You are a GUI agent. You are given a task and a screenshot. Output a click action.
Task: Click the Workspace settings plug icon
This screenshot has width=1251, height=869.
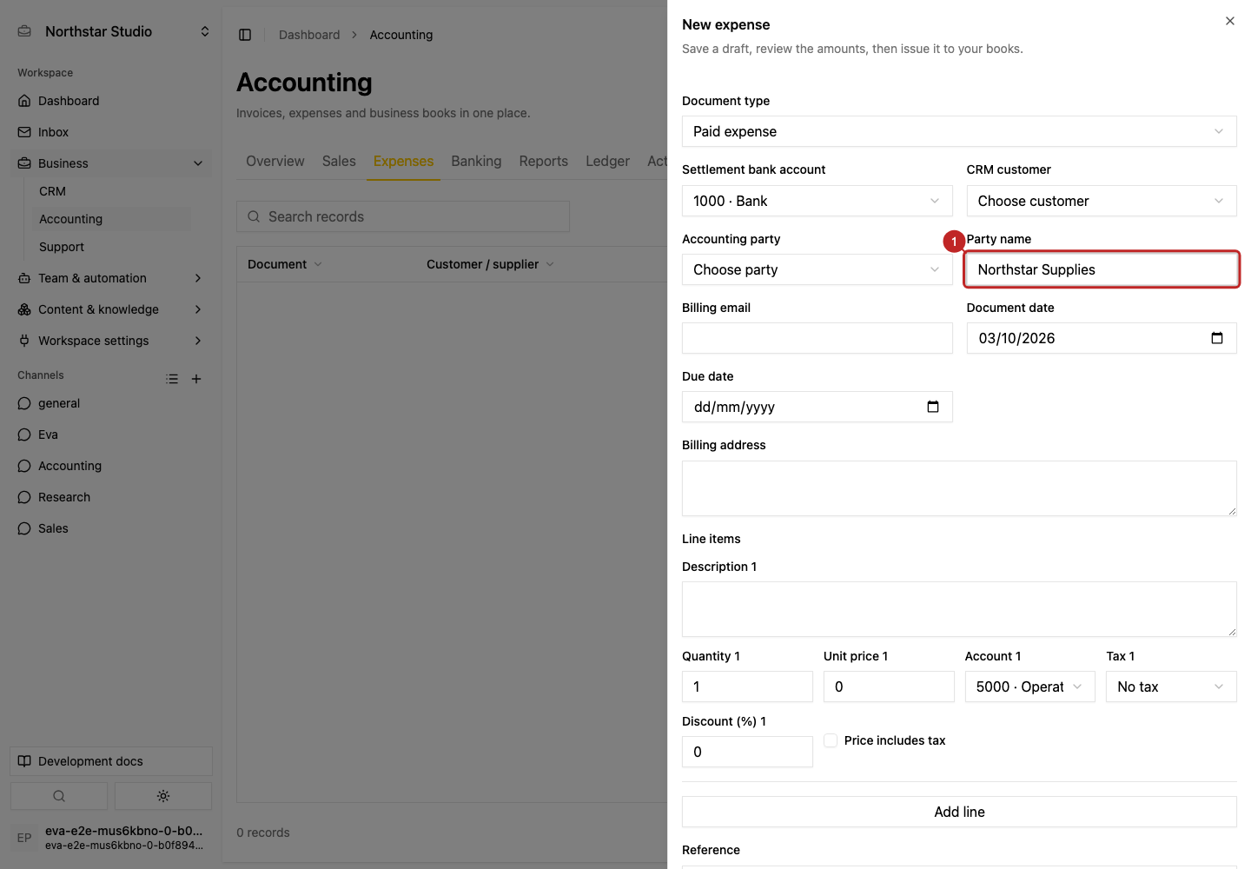tap(24, 341)
